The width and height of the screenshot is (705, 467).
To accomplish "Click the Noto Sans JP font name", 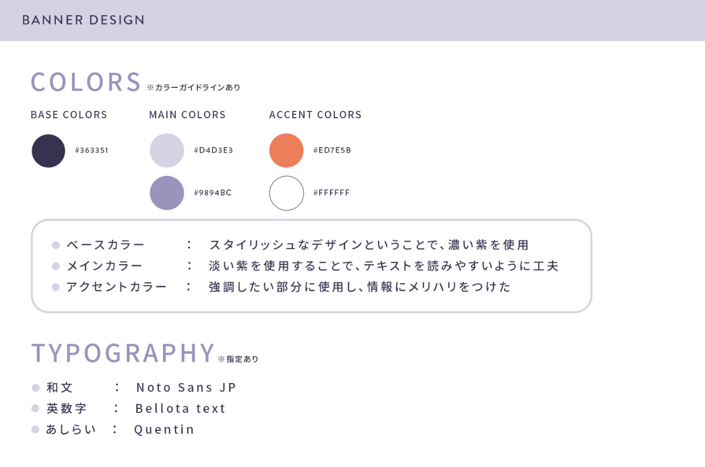I will 186,388.
